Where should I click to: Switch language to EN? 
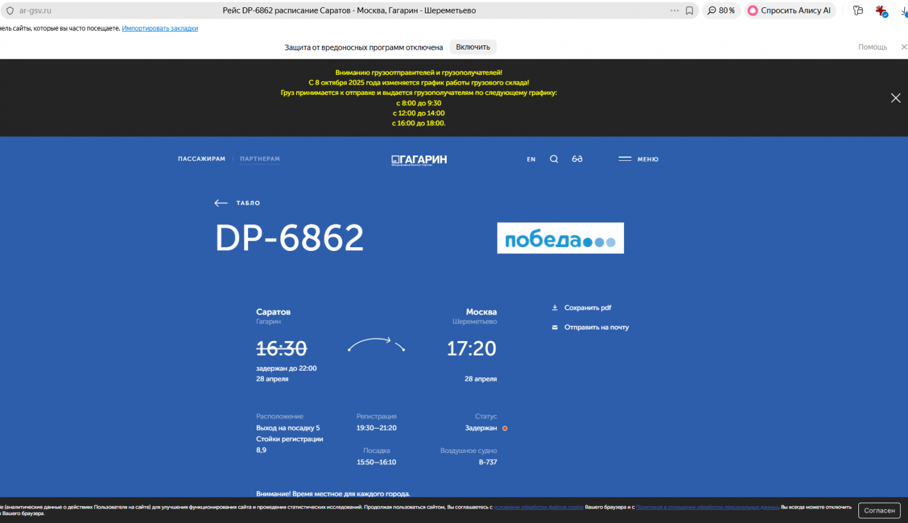click(531, 160)
